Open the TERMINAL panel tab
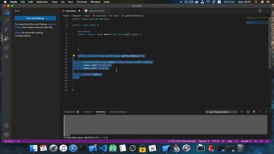274x154 pixels. click(101, 112)
